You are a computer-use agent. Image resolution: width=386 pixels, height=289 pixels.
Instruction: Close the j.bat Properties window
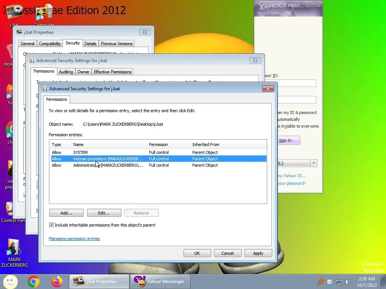[145, 32]
